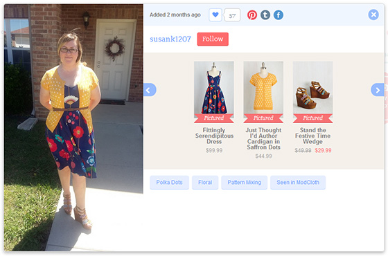Open the Fittingly Serendipitous Dress thumbnail

tap(214, 92)
